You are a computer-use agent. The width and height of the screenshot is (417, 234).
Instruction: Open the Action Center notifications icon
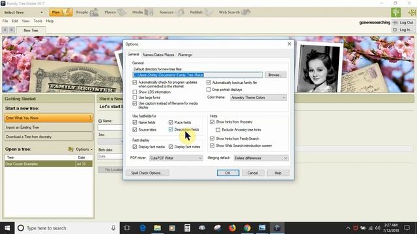pyautogui.click(x=407, y=228)
